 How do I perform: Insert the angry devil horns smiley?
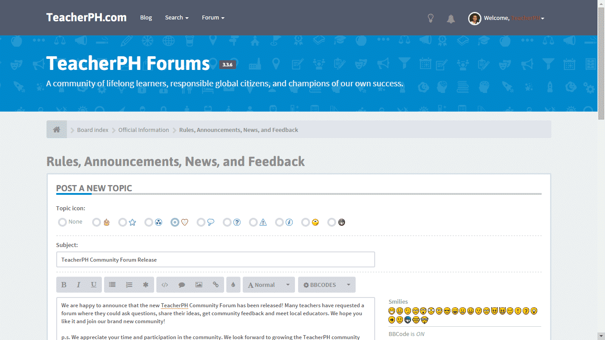click(494, 311)
